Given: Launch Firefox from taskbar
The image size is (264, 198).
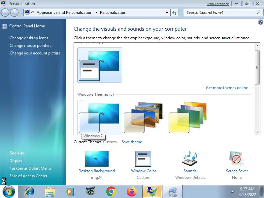Looking at the screenshot, I should 131,192.
